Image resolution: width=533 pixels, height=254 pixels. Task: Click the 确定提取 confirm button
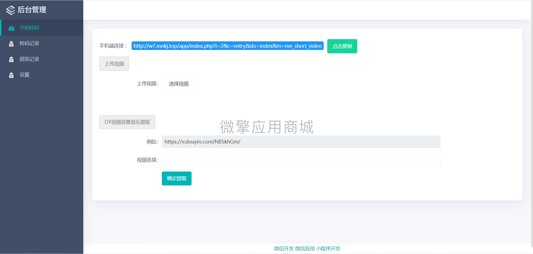pyautogui.click(x=177, y=178)
